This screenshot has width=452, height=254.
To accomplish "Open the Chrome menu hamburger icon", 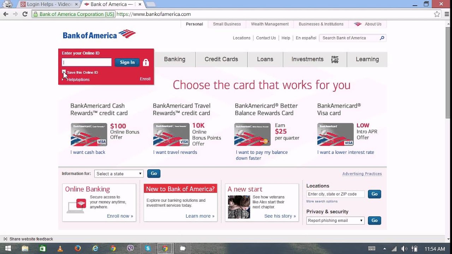I will pos(446,14).
